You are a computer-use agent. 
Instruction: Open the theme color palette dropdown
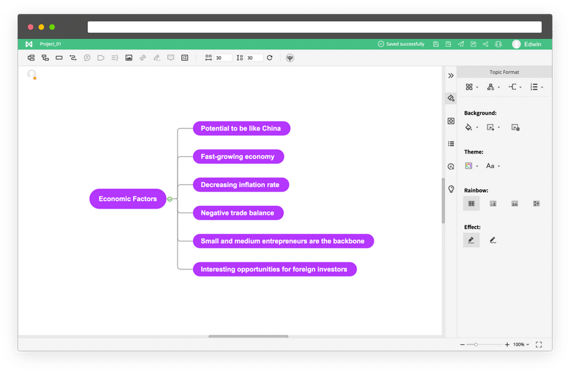(x=472, y=166)
